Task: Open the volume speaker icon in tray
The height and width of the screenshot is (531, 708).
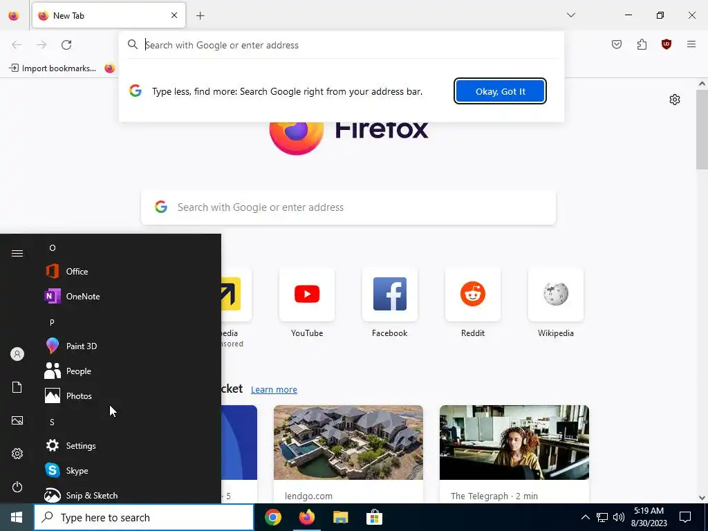Action: pyautogui.click(x=619, y=517)
